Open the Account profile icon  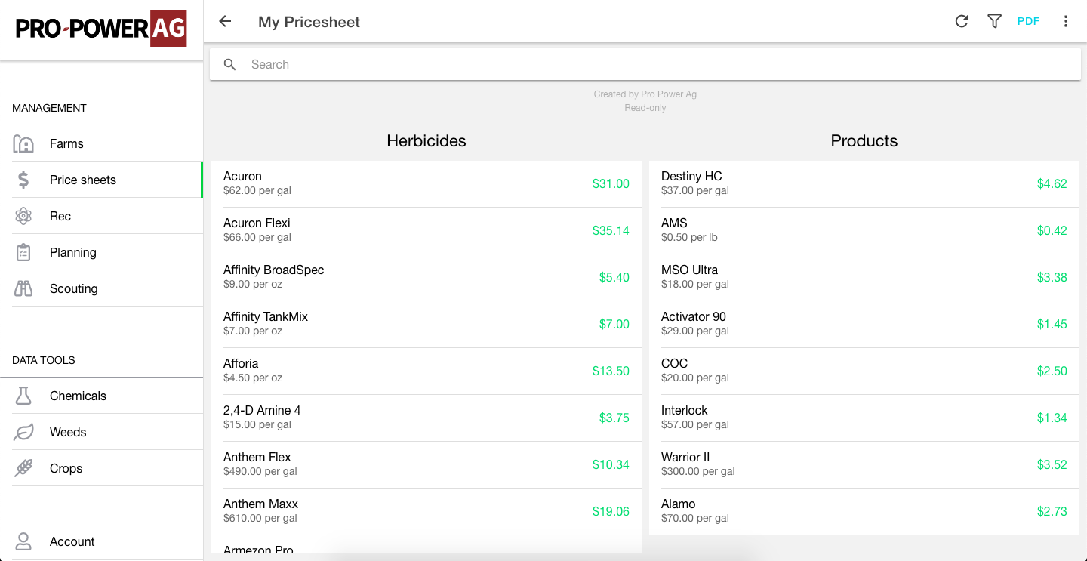pyautogui.click(x=23, y=541)
